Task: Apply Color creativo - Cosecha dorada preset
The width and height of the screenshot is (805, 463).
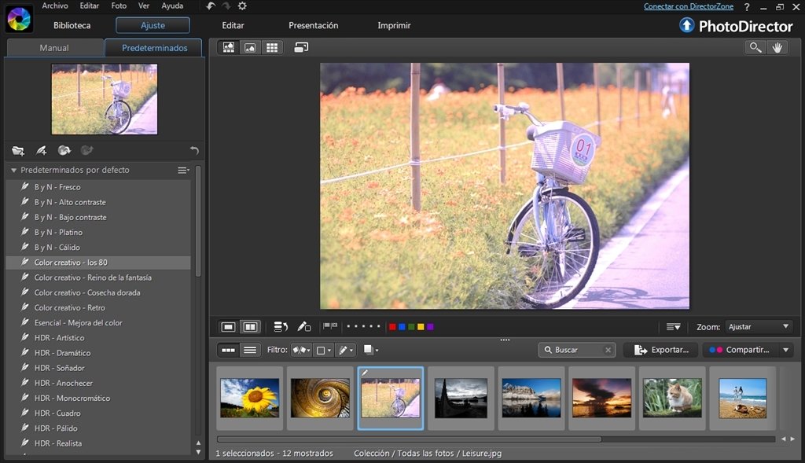Action: (97, 292)
